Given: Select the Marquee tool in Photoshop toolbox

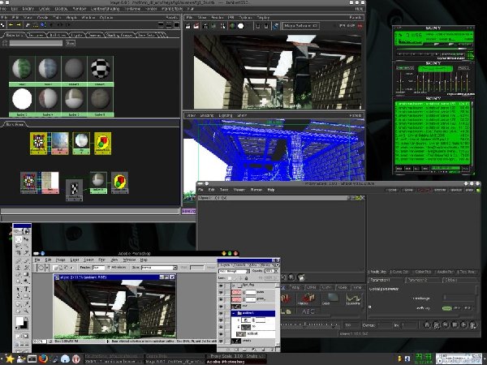Looking at the screenshot, I should point(19,239).
